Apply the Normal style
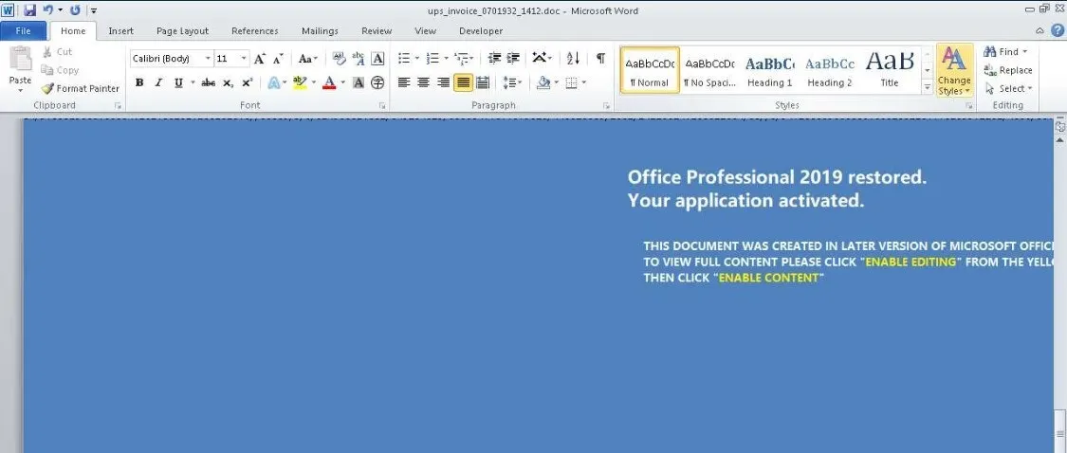The width and height of the screenshot is (1067, 453). 650,70
